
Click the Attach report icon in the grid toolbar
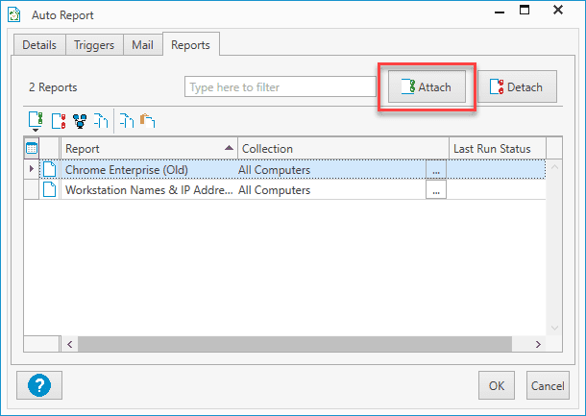click(36, 119)
